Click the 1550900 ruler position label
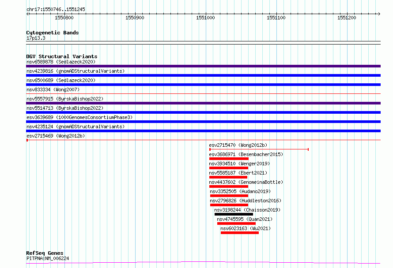 135,18
